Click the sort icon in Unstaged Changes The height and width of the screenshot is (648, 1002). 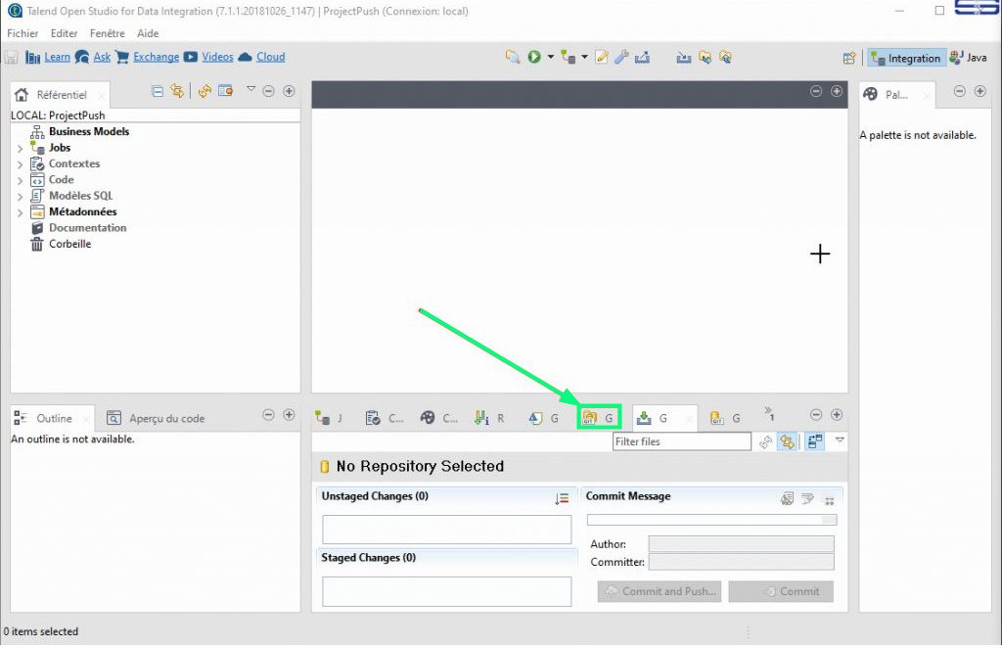562,499
